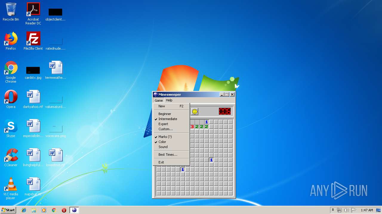Viewport: 382px width, 214px height.
Task: Select the Skype desktop shortcut
Action: click(11, 128)
